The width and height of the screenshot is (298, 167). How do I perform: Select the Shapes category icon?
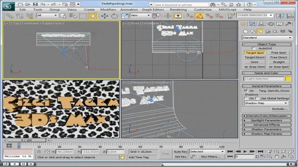tap(253, 31)
